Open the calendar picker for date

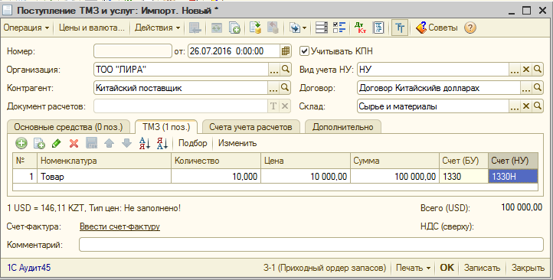pos(286,51)
